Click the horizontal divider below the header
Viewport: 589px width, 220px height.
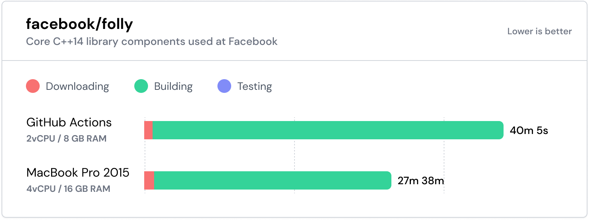tap(294, 61)
